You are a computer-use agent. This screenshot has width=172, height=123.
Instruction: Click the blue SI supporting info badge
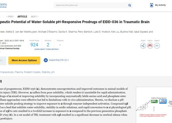coord(46,60)
